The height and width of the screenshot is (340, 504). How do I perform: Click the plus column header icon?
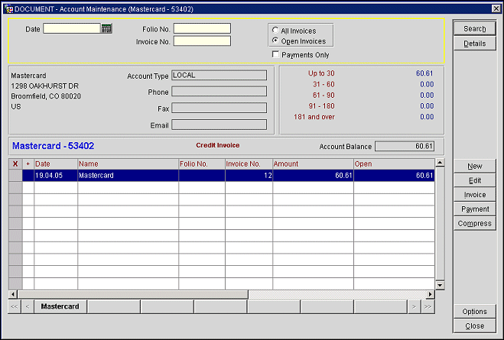coord(28,164)
